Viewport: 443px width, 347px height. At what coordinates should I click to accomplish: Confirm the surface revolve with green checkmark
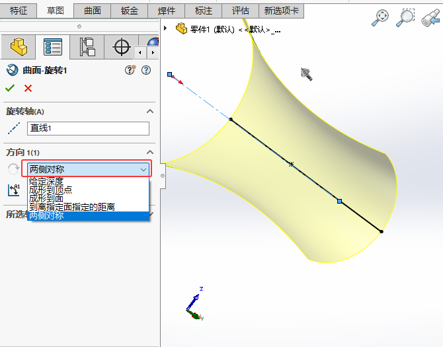tap(10, 88)
